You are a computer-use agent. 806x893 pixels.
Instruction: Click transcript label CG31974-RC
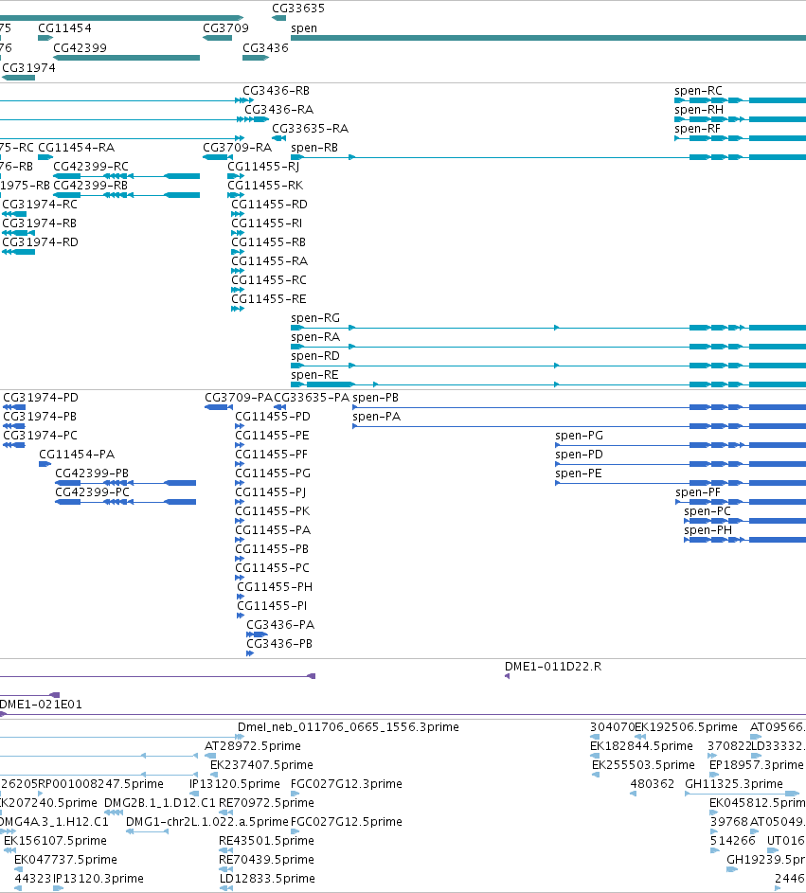40,205
